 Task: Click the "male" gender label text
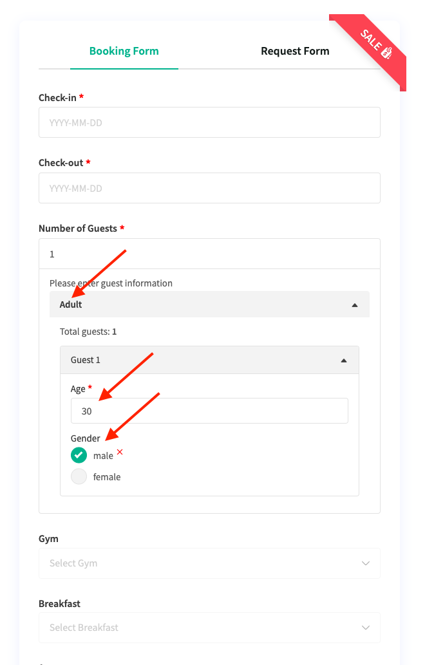pyautogui.click(x=103, y=456)
